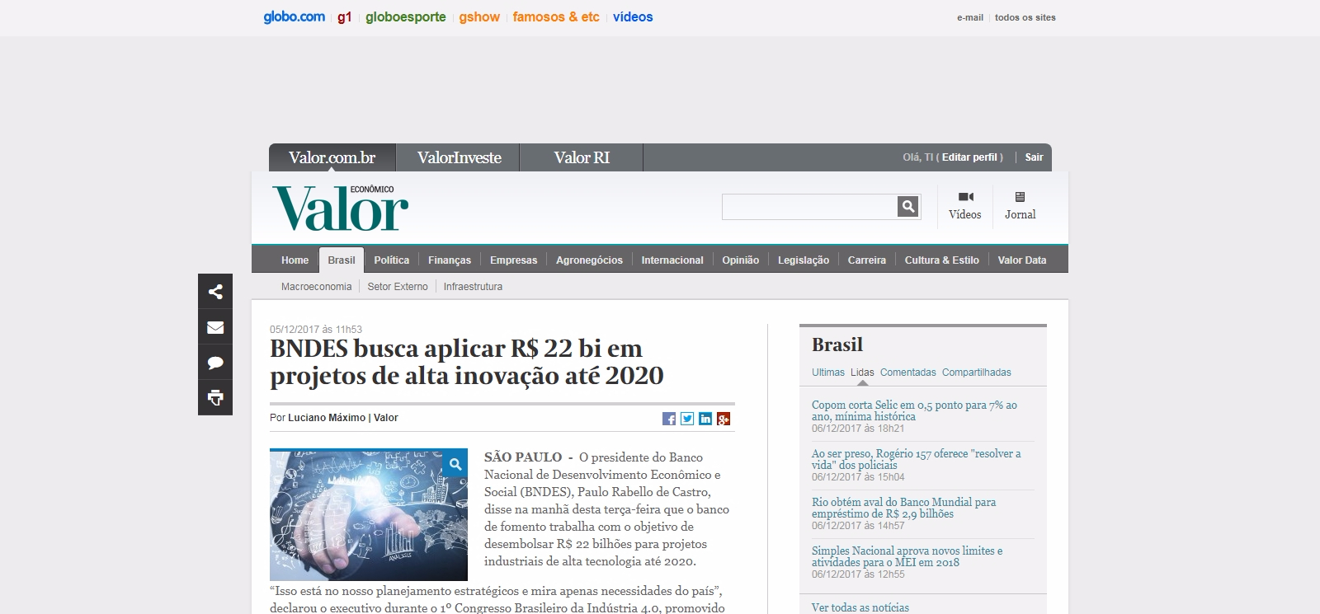This screenshot has width=1320, height=614.
Task: Click the article thumbnail image
Action: 369,514
